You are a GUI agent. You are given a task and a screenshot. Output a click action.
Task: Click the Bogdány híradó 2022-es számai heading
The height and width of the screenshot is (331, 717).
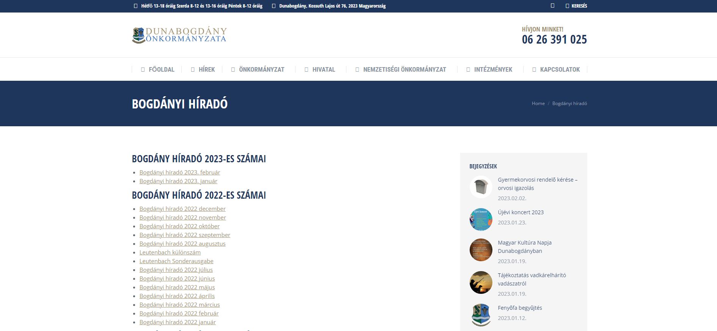point(199,195)
